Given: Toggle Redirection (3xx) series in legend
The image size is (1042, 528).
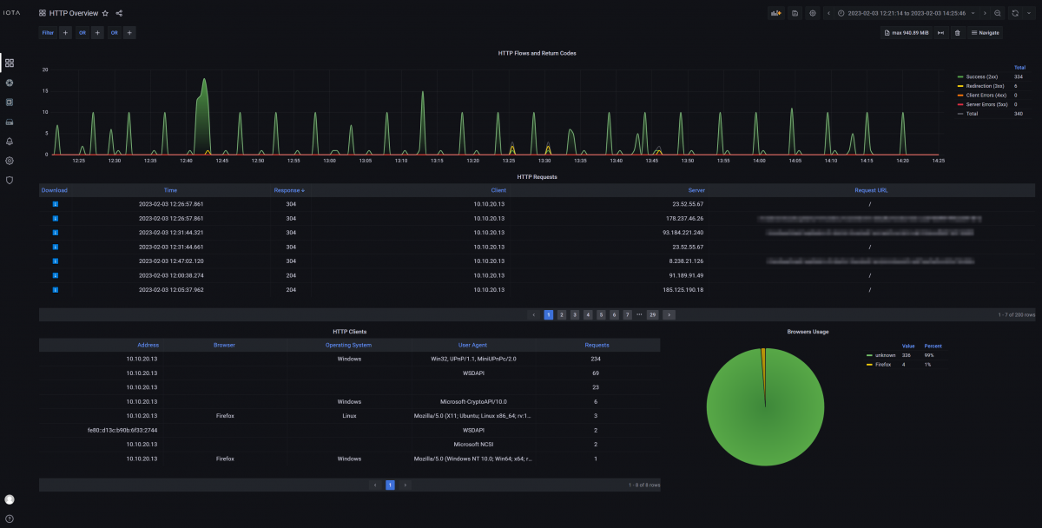Looking at the screenshot, I should [983, 86].
